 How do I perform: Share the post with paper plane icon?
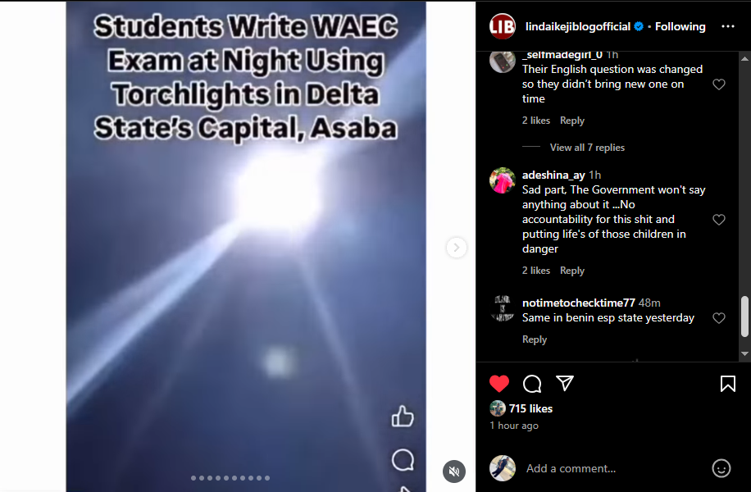tap(565, 383)
